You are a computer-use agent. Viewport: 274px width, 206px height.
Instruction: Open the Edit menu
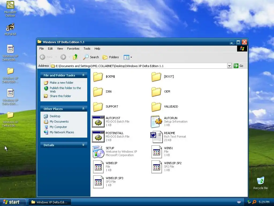tap(50, 49)
